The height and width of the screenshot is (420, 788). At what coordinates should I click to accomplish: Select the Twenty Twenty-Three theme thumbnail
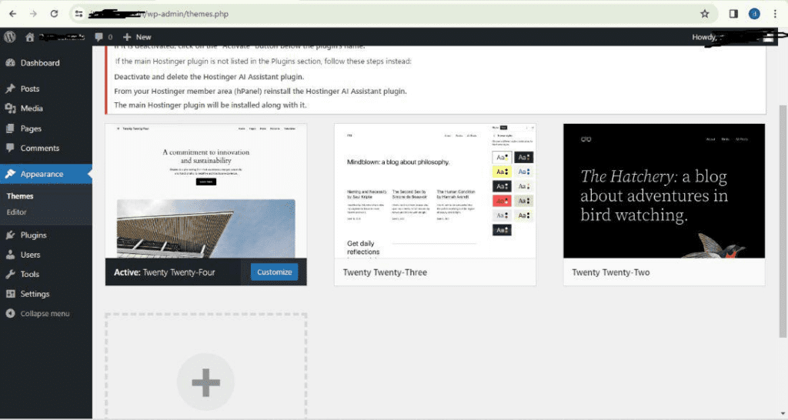tap(436, 191)
